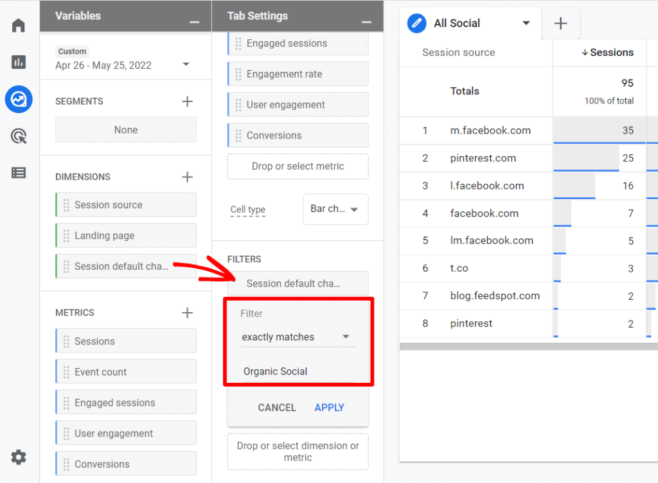
Task: Open the Home icon in the left sidebar
Action: tap(18, 24)
